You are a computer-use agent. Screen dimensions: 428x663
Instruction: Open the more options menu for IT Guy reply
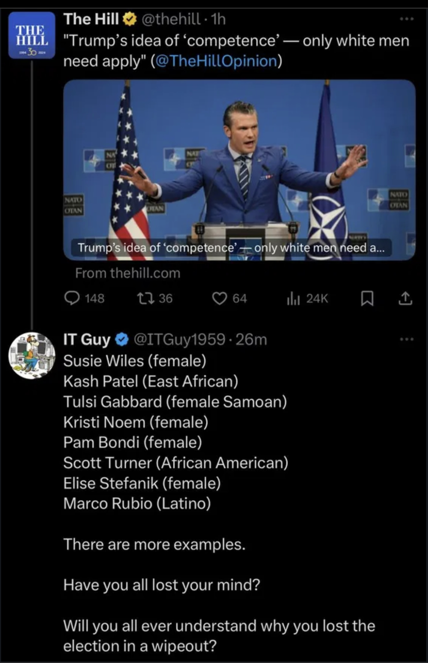point(406,339)
